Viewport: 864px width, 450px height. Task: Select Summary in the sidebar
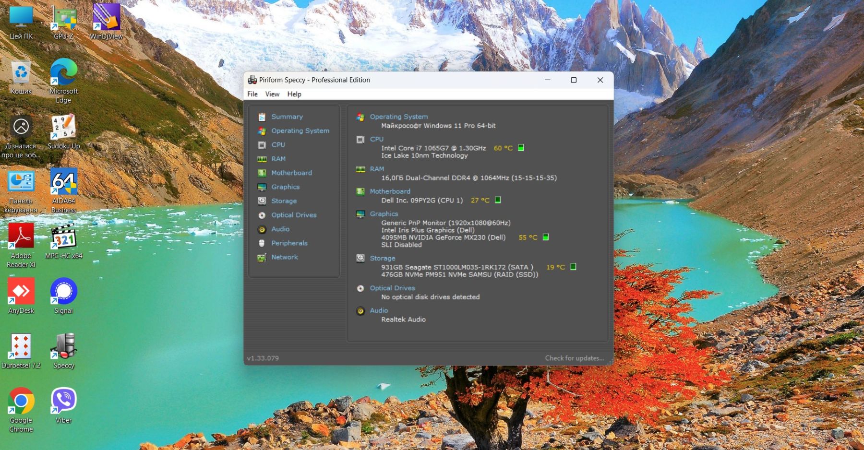point(287,117)
